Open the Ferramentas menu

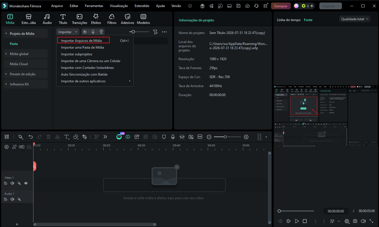pos(94,6)
